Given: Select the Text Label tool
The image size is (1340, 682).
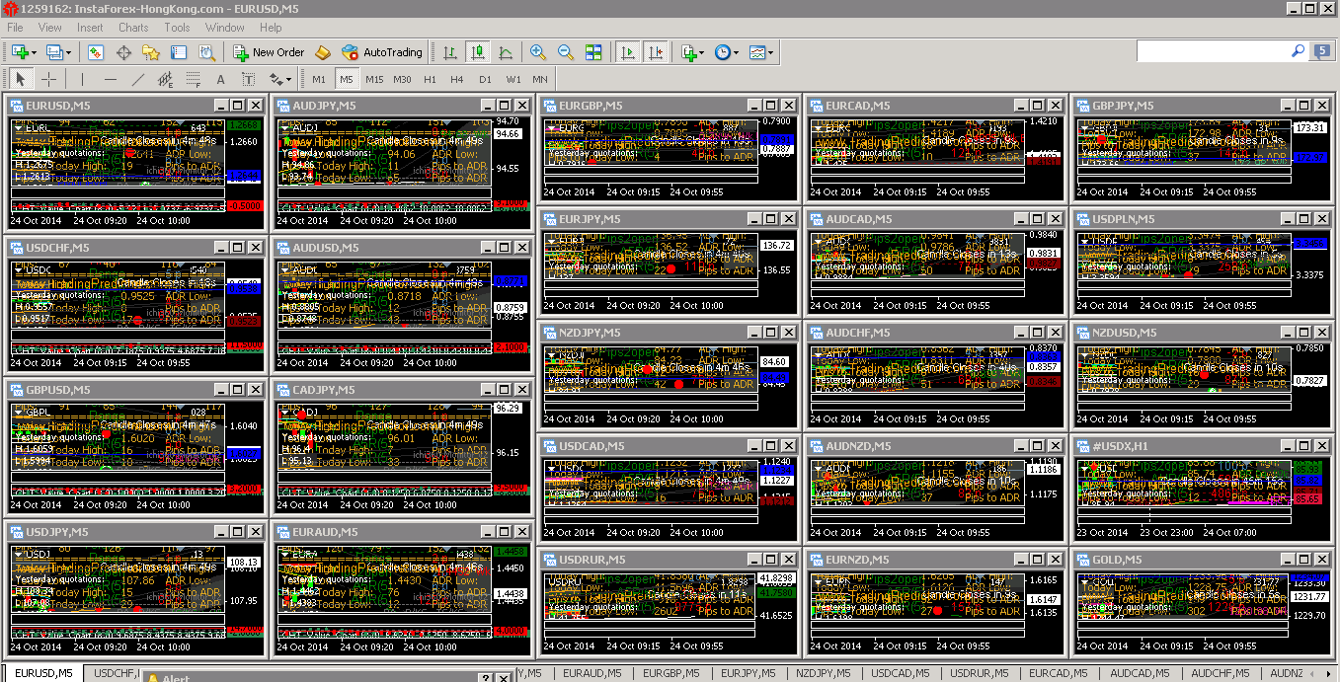Looking at the screenshot, I should click(248, 79).
